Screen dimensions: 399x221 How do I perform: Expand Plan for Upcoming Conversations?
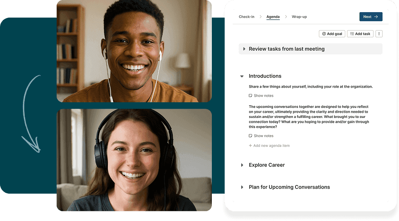(242, 187)
